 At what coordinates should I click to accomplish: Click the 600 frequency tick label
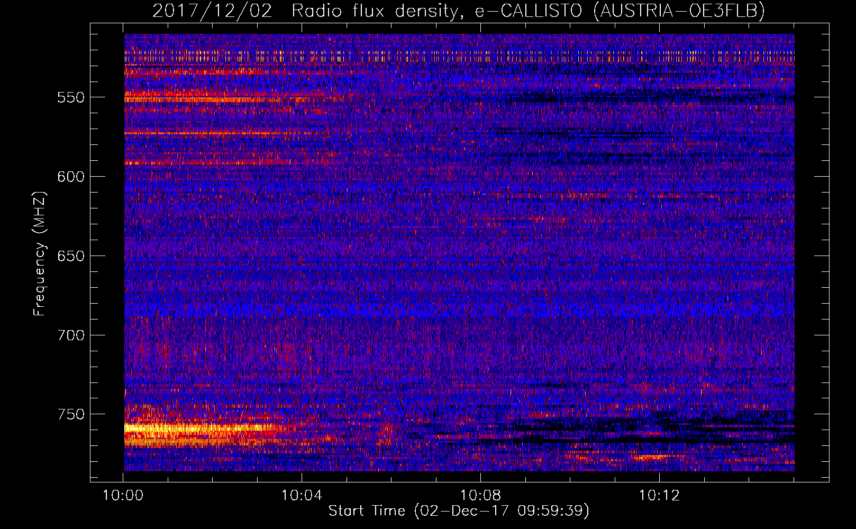71,177
